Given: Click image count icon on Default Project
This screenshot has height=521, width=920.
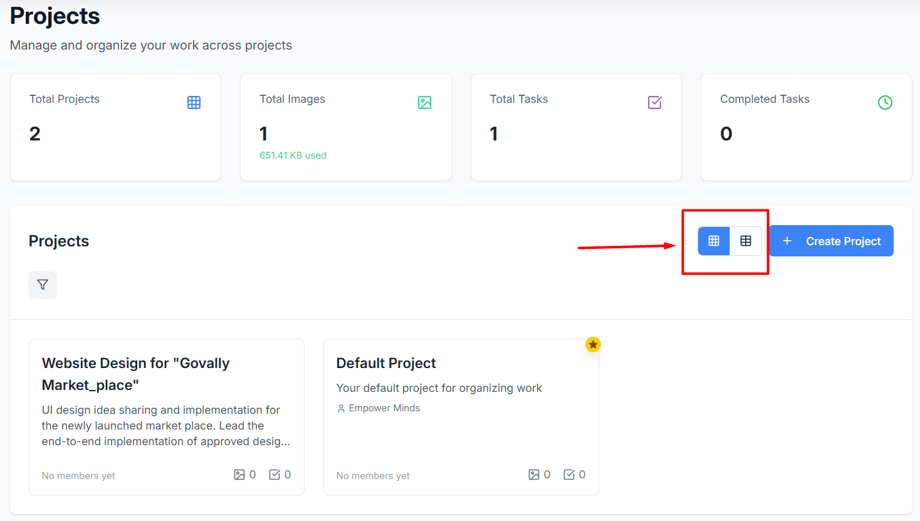Looking at the screenshot, I should [x=534, y=475].
